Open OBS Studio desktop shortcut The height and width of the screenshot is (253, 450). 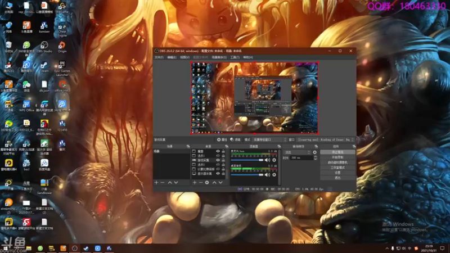pos(44,47)
